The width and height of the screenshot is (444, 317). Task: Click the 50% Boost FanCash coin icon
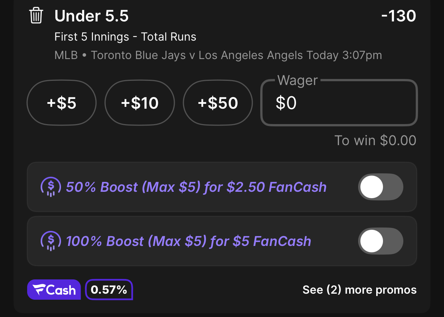point(51,187)
